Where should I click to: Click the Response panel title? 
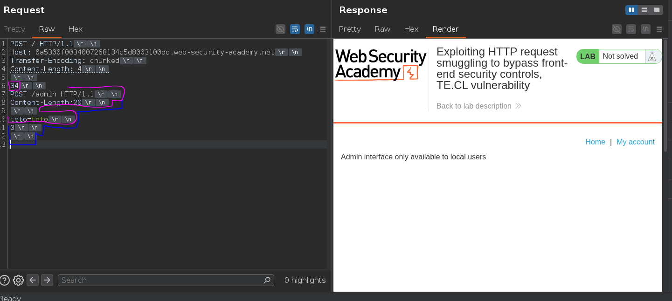(363, 10)
